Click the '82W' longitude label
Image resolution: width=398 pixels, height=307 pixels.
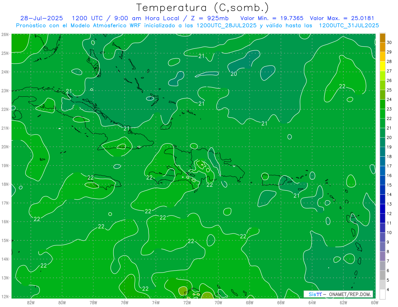click(31, 302)
